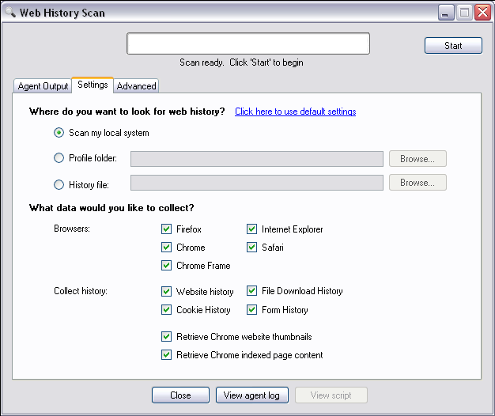
Task: Uncheck the Safari checkbox
Action: (x=252, y=248)
